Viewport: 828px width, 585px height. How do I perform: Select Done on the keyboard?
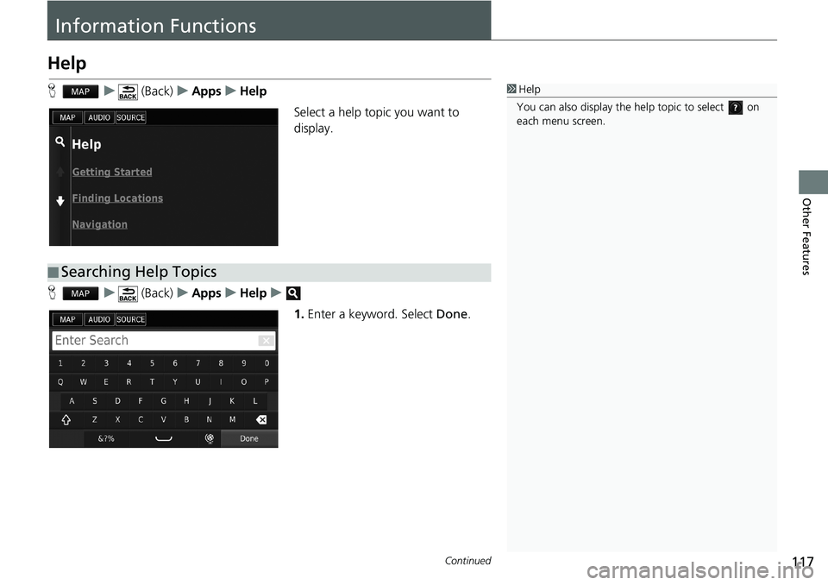[x=249, y=438]
